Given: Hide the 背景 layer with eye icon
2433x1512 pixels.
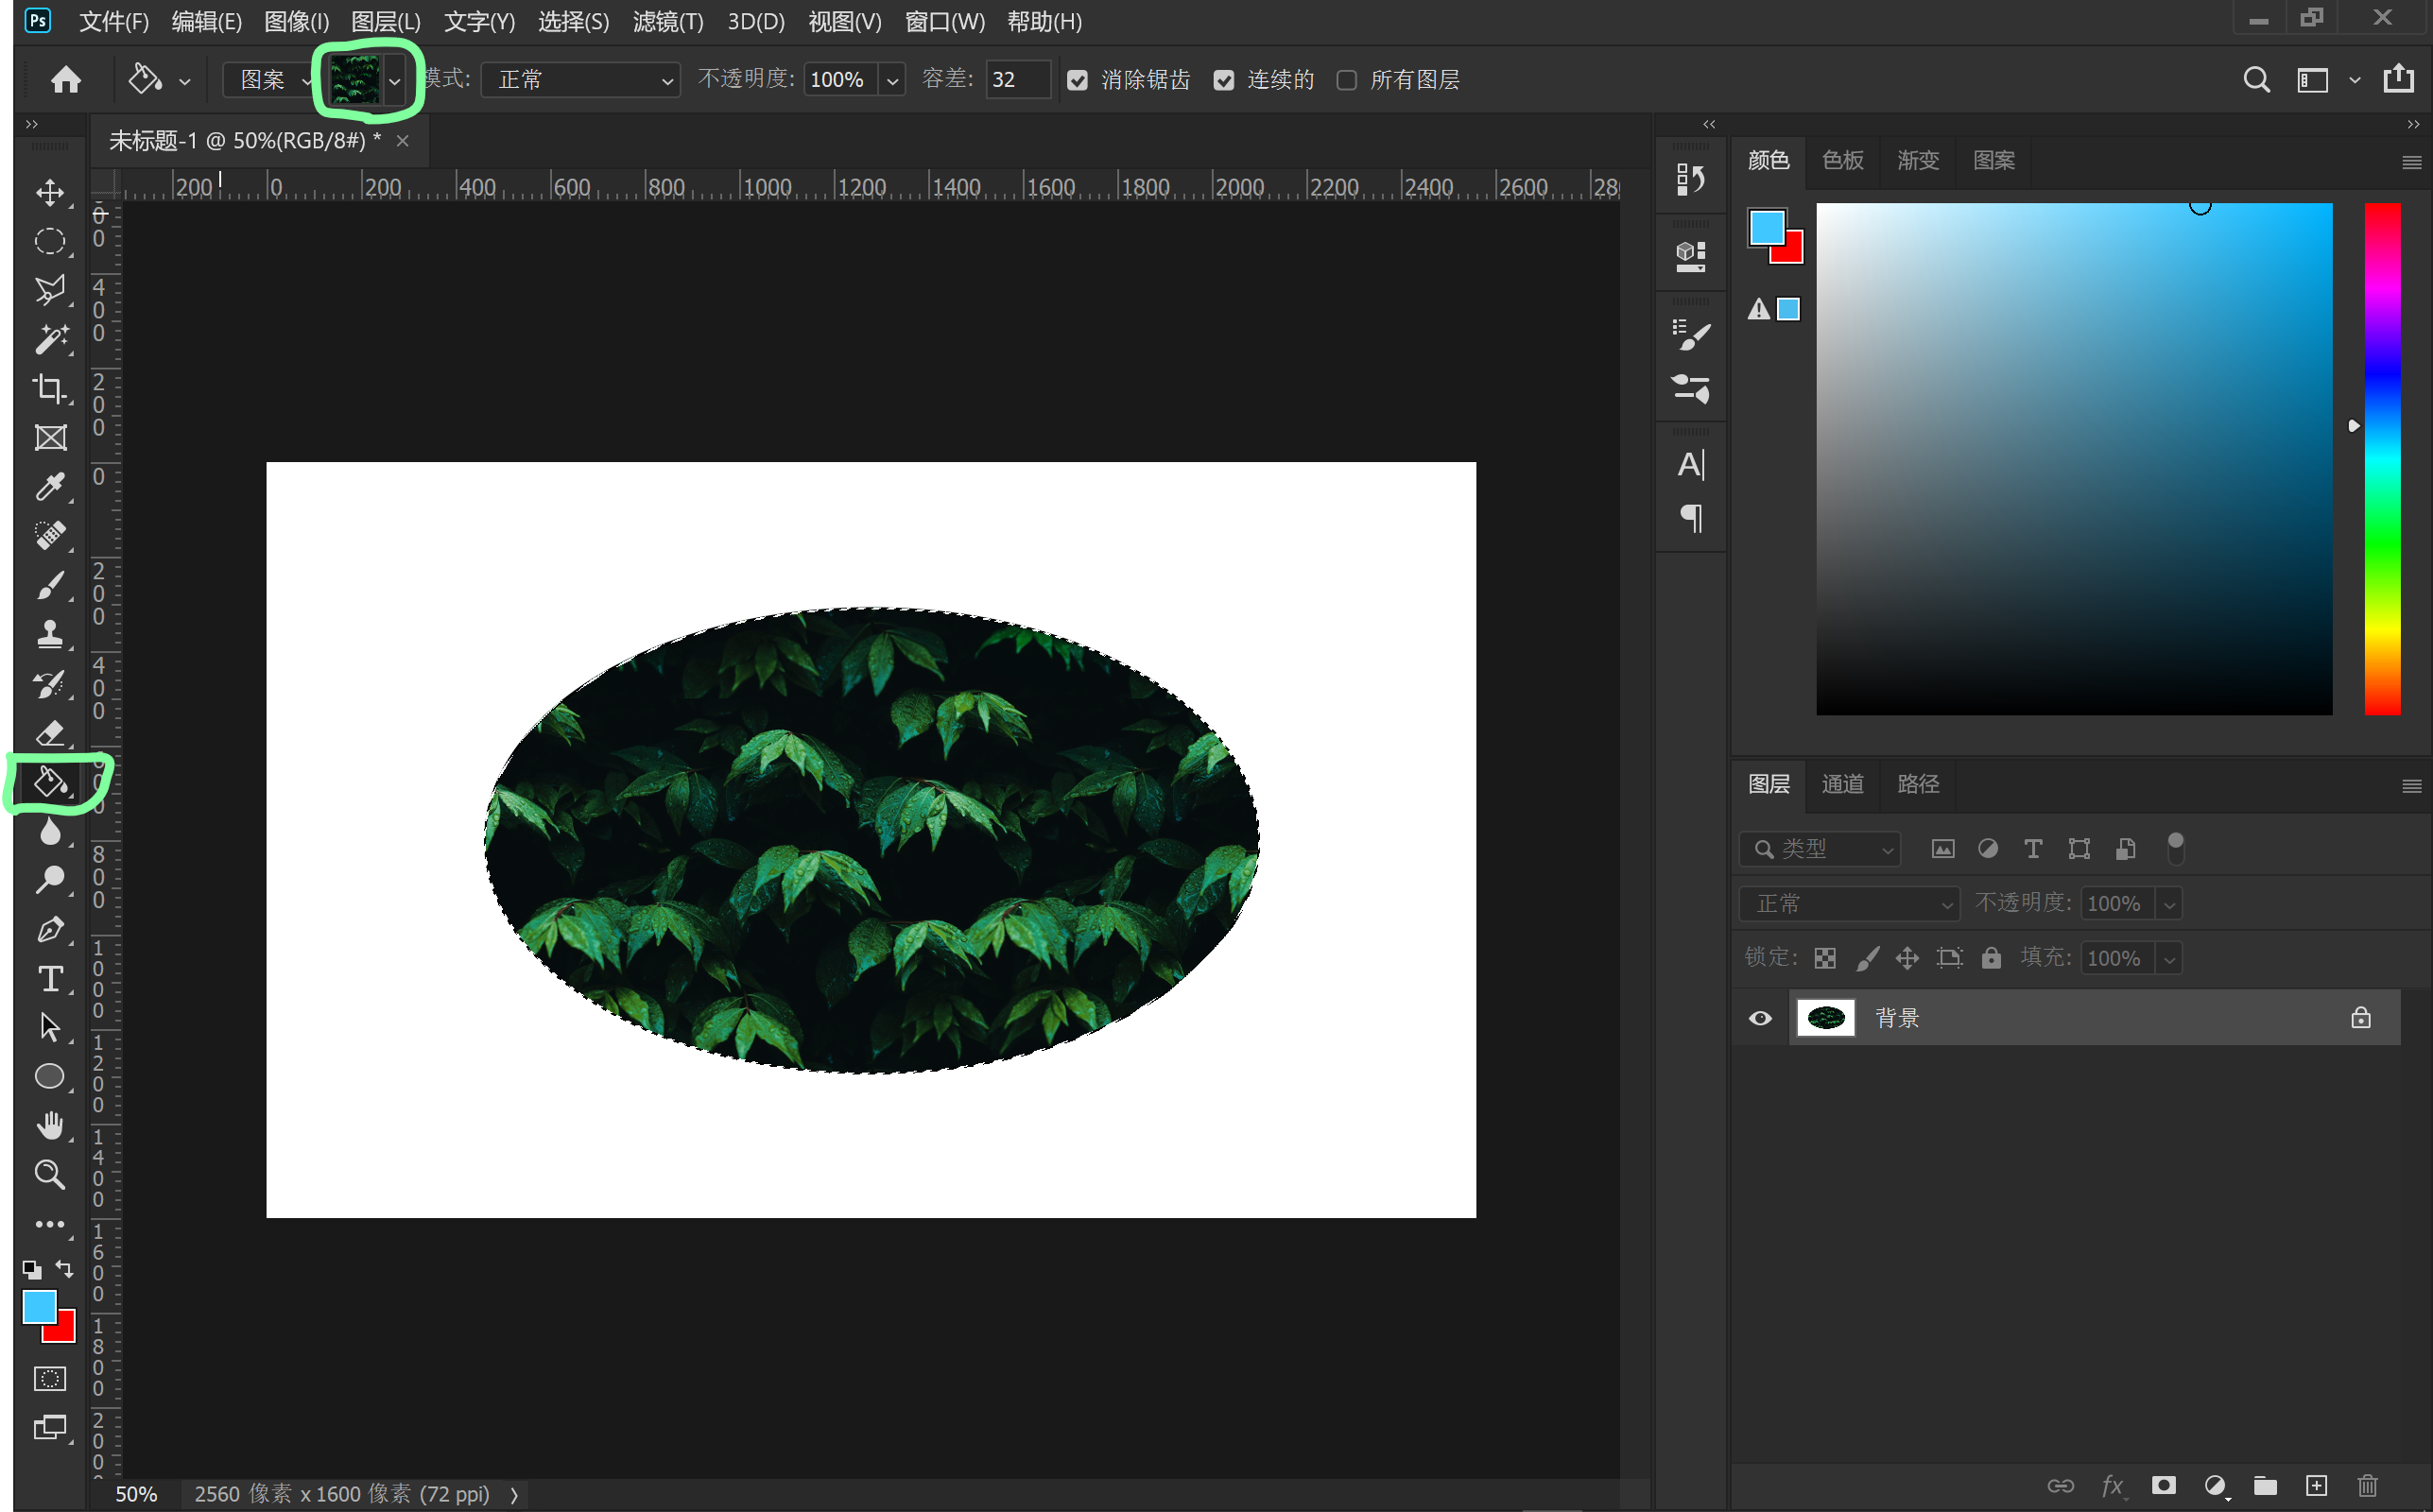Looking at the screenshot, I should 1760,1018.
